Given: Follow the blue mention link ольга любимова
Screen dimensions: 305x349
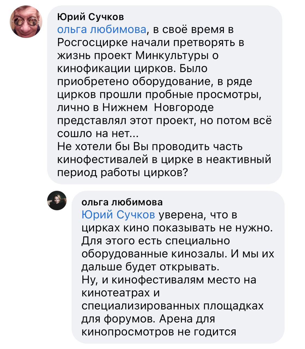Looking at the screenshot, I should tap(102, 29).
